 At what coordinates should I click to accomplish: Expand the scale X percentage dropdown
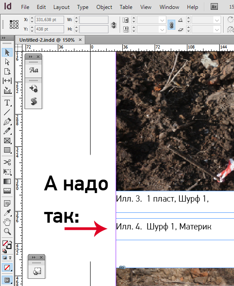pyautogui.click(x=162, y=20)
